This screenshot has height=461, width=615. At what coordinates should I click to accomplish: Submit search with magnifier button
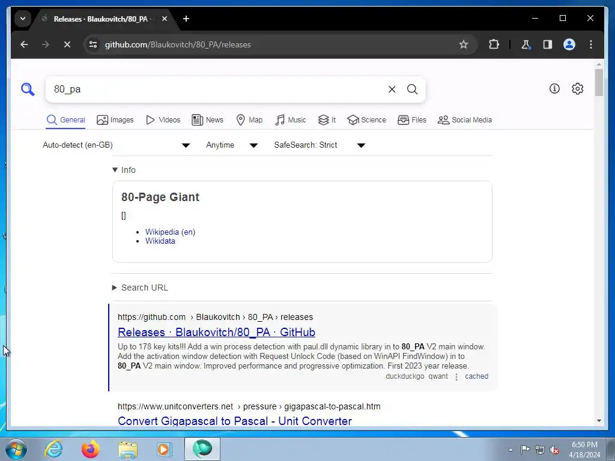pos(412,89)
